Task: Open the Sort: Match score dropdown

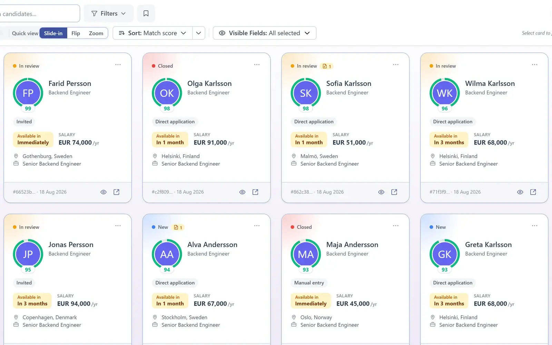Action: coord(152,33)
